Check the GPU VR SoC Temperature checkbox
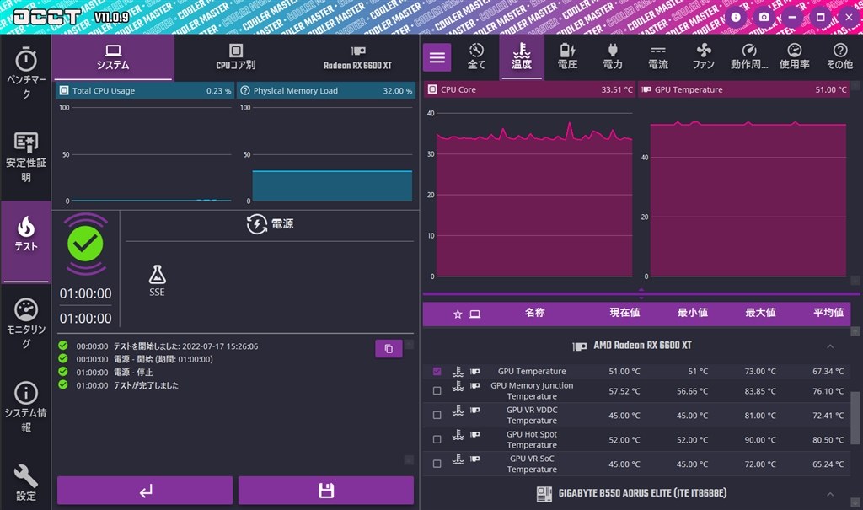863x510 pixels. coord(437,464)
